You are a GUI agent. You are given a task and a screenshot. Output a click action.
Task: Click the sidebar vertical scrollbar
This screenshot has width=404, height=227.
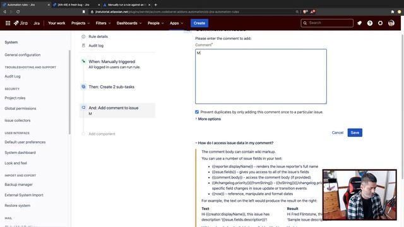click(69, 92)
